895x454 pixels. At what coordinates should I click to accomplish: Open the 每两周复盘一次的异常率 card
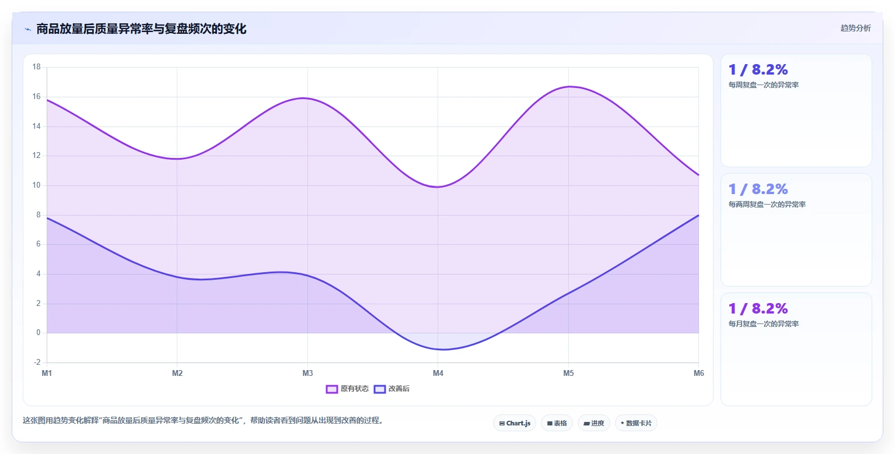point(796,230)
